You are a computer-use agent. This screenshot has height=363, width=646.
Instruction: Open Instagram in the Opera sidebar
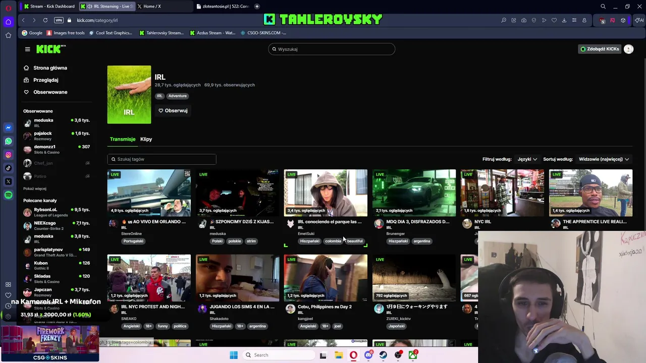8,155
